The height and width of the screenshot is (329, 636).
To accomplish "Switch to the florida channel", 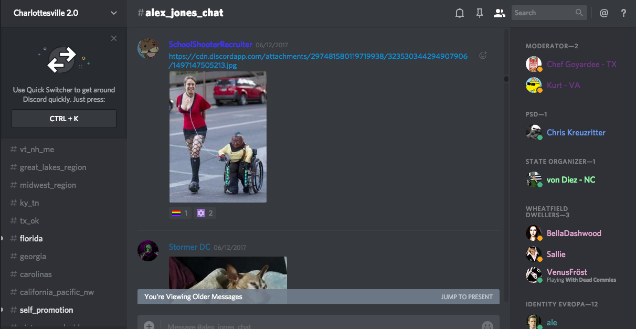I will click(x=31, y=239).
